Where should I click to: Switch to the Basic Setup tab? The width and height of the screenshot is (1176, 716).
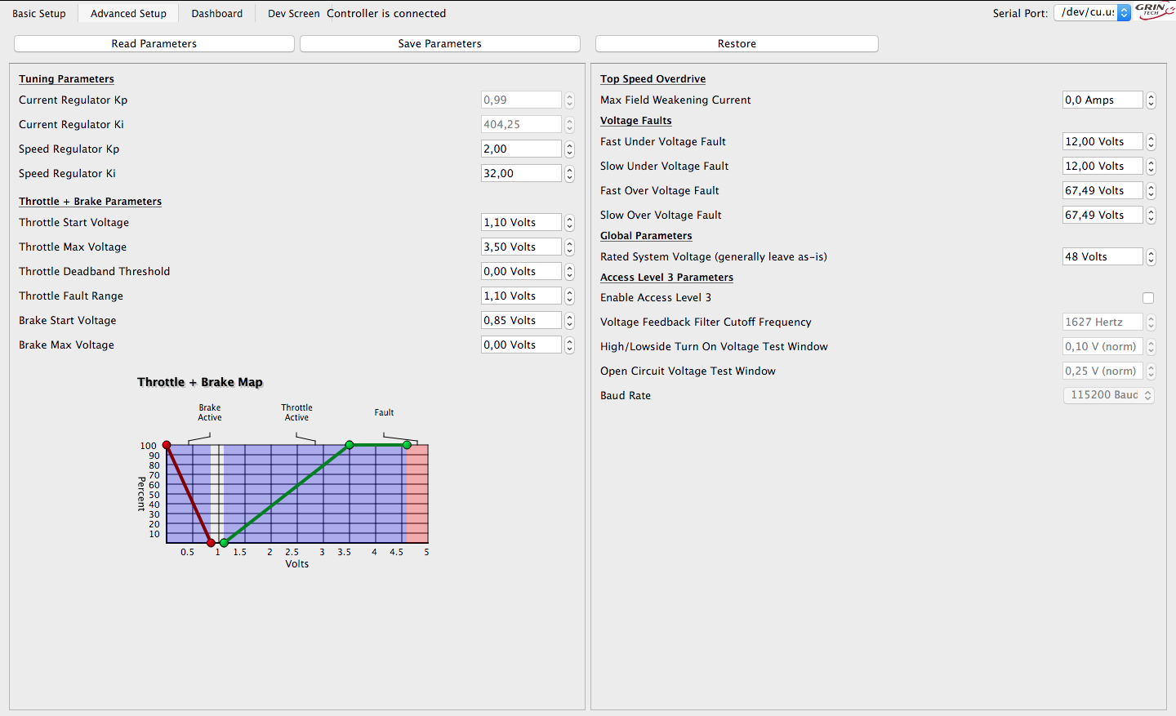coord(39,14)
